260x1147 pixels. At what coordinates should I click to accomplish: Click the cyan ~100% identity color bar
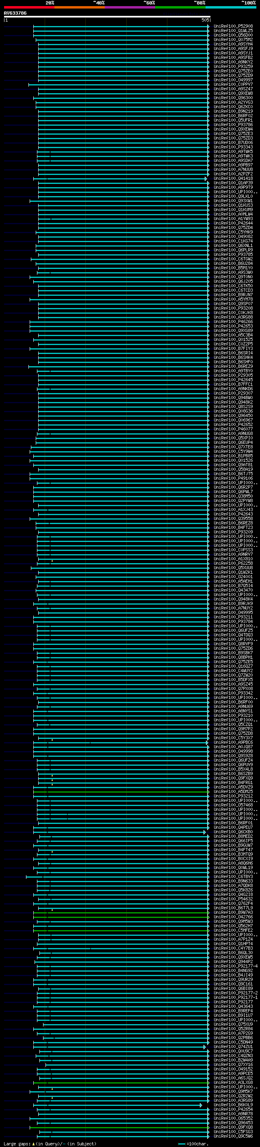click(231, 7)
